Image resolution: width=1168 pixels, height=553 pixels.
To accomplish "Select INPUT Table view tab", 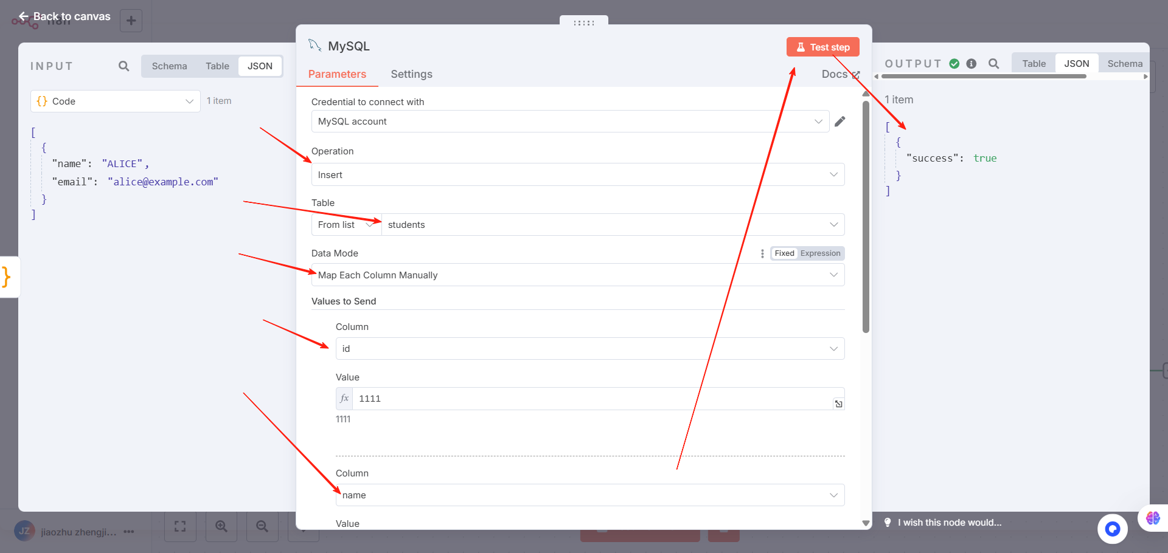I will pyautogui.click(x=217, y=66).
